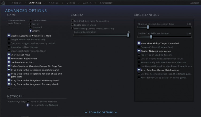Select Same as Hero radio option

31,20
